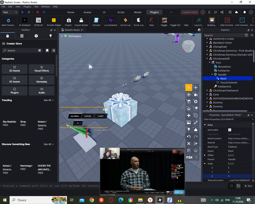Open the AI Assistant plugin

coord(24,22)
